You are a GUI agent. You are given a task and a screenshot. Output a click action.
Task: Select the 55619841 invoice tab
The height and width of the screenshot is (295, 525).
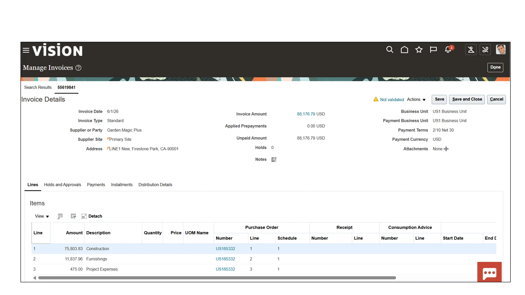(66, 87)
